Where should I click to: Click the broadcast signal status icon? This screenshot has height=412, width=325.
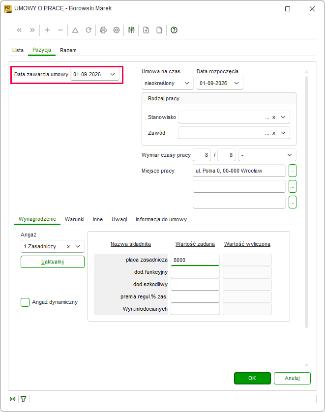pos(12,399)
